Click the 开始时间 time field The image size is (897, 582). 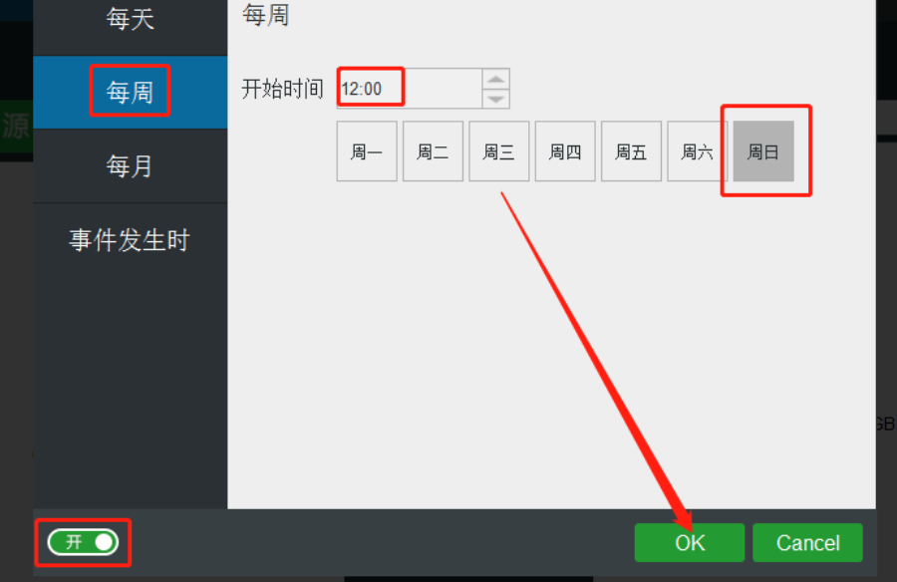pos(410,89)
